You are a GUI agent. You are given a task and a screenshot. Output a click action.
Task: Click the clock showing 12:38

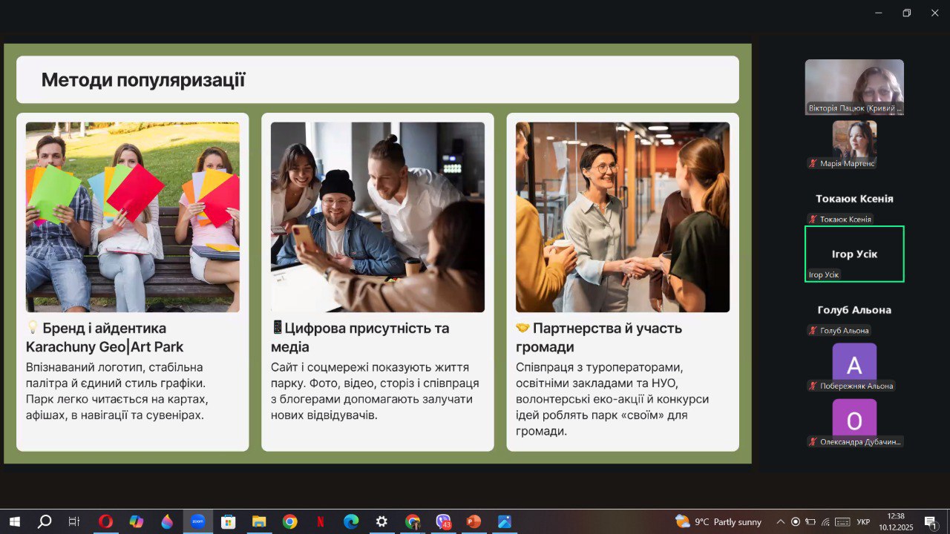click(x=897, y=521)
